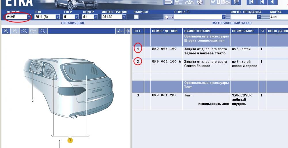The height and width of the screenshot is (148, 288).
Task: Click the plain magnifier search icon
Action: [x=43, y=31]
